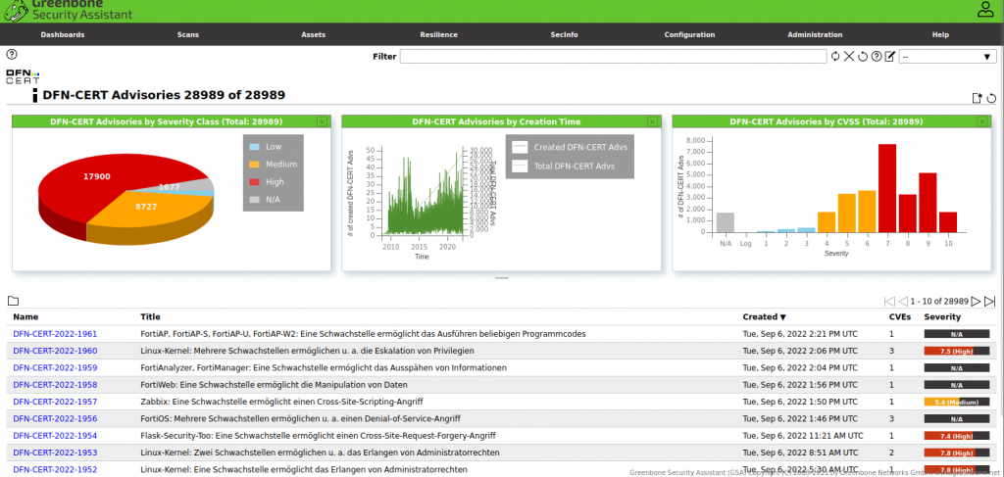Image resolution: width=1004 pixels, height=477 pixels.
Task: Remove filter using the X icon
Action: coord(848,56)
